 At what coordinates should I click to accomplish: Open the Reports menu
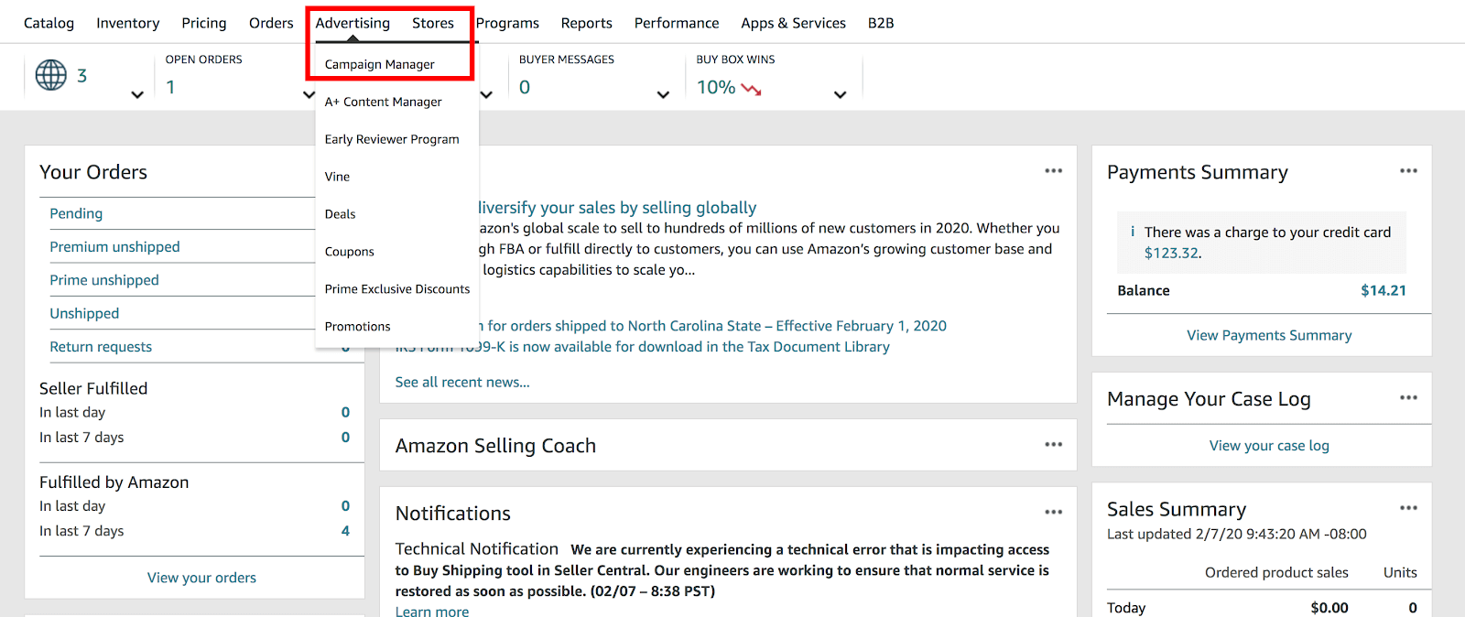[587, 23]
